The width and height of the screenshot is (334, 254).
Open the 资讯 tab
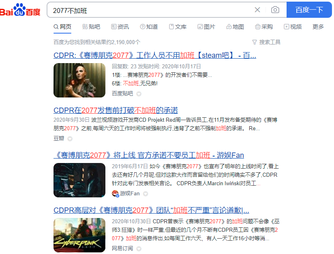[x=120, y=27]
